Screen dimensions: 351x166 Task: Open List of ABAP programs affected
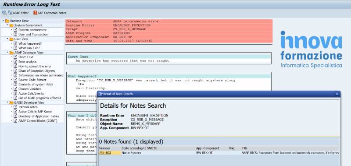tap(39, 98)
